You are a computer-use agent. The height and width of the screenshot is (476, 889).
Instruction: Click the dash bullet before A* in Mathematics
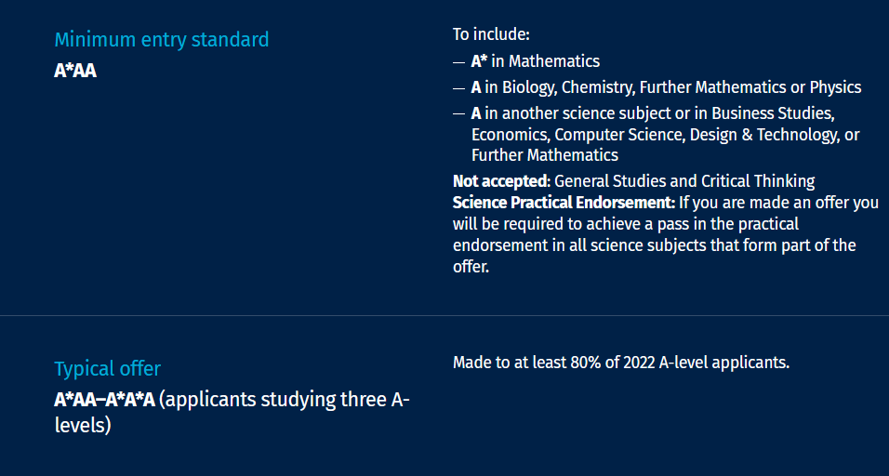tap(458, 61)
